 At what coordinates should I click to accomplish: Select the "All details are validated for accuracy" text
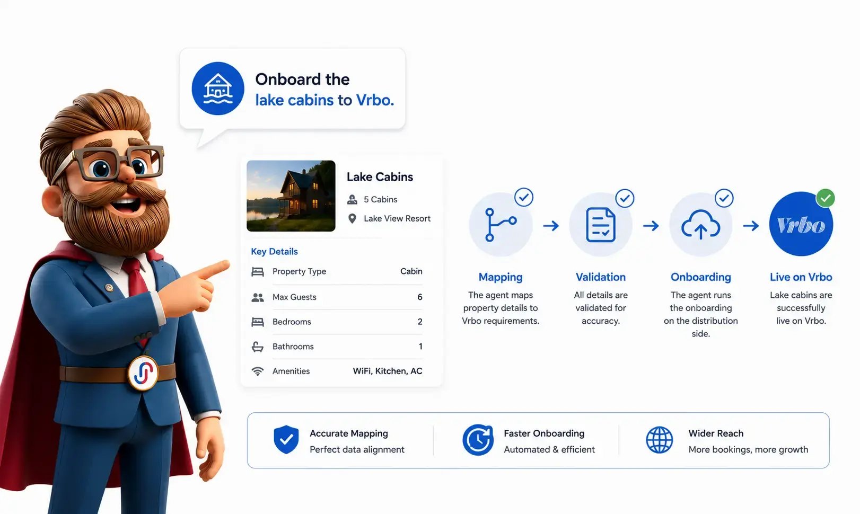pyautogui.click(x=601, y=308)
